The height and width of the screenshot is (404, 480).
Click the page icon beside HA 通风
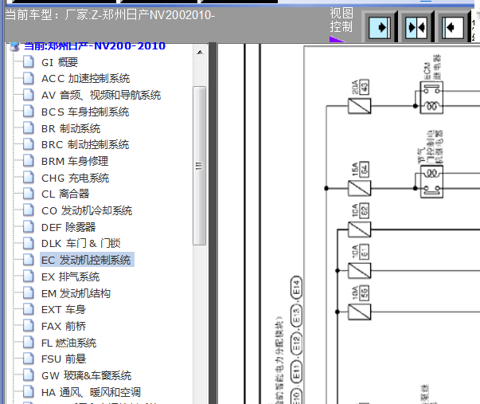coord(29,391)
